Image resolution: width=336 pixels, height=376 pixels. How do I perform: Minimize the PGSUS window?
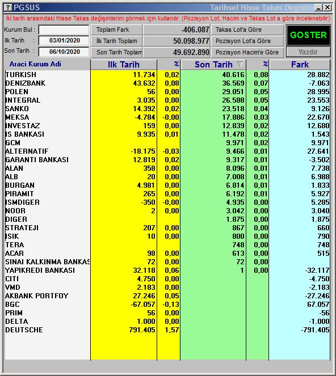318,8
